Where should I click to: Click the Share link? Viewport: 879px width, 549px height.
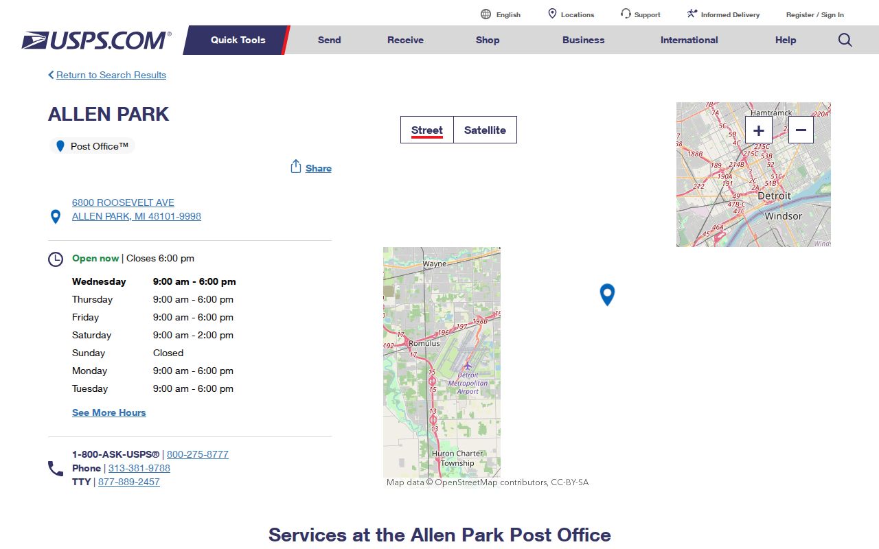(x=319, y=168)
